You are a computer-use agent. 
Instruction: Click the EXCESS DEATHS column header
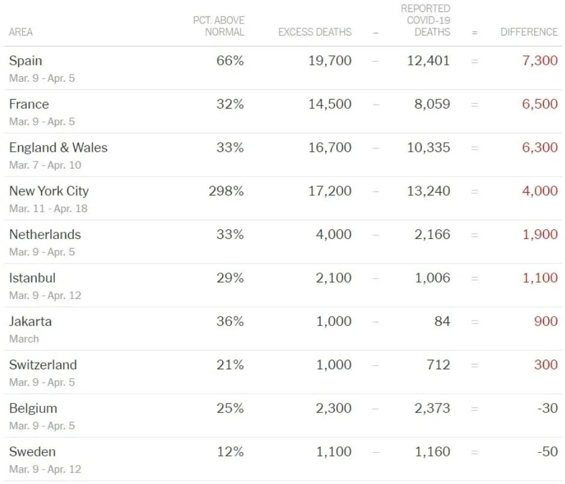click(315, 32)
